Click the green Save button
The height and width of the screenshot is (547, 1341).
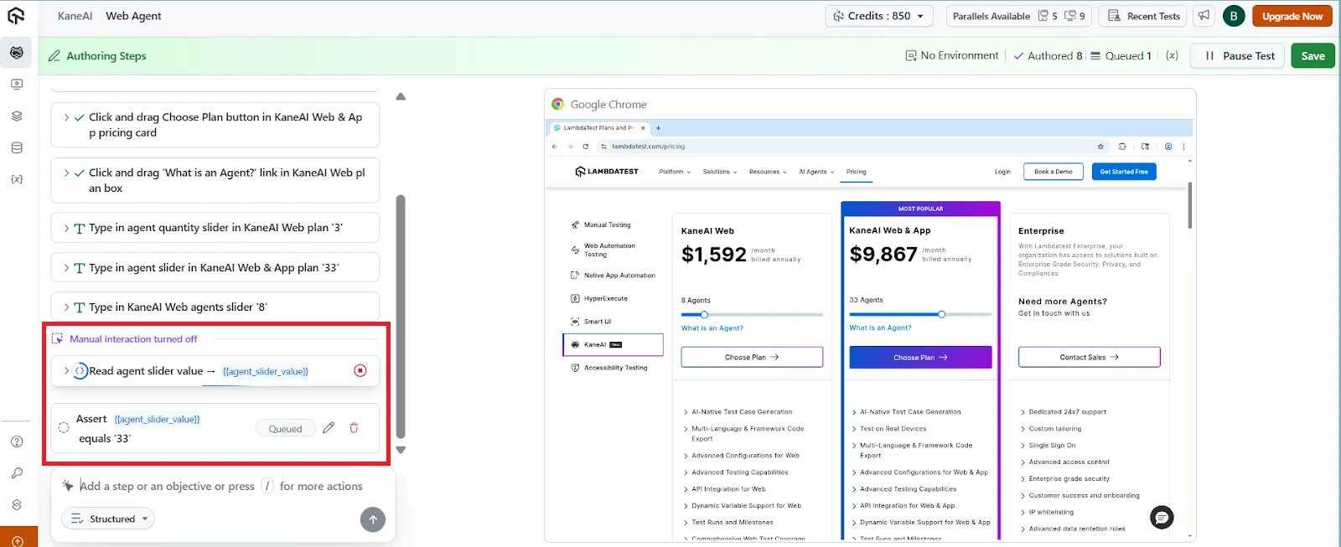(1313, 56)
